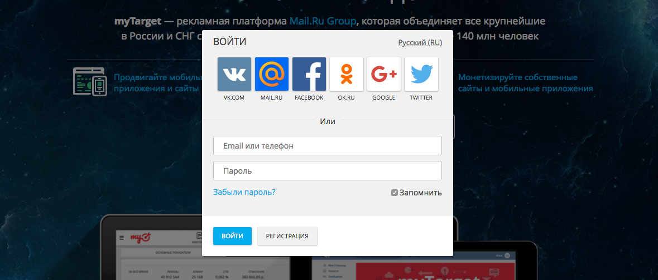Click the blue ВОЙТИ button
The width and height of the screenshot is (658, 280).
coord(233,236)
